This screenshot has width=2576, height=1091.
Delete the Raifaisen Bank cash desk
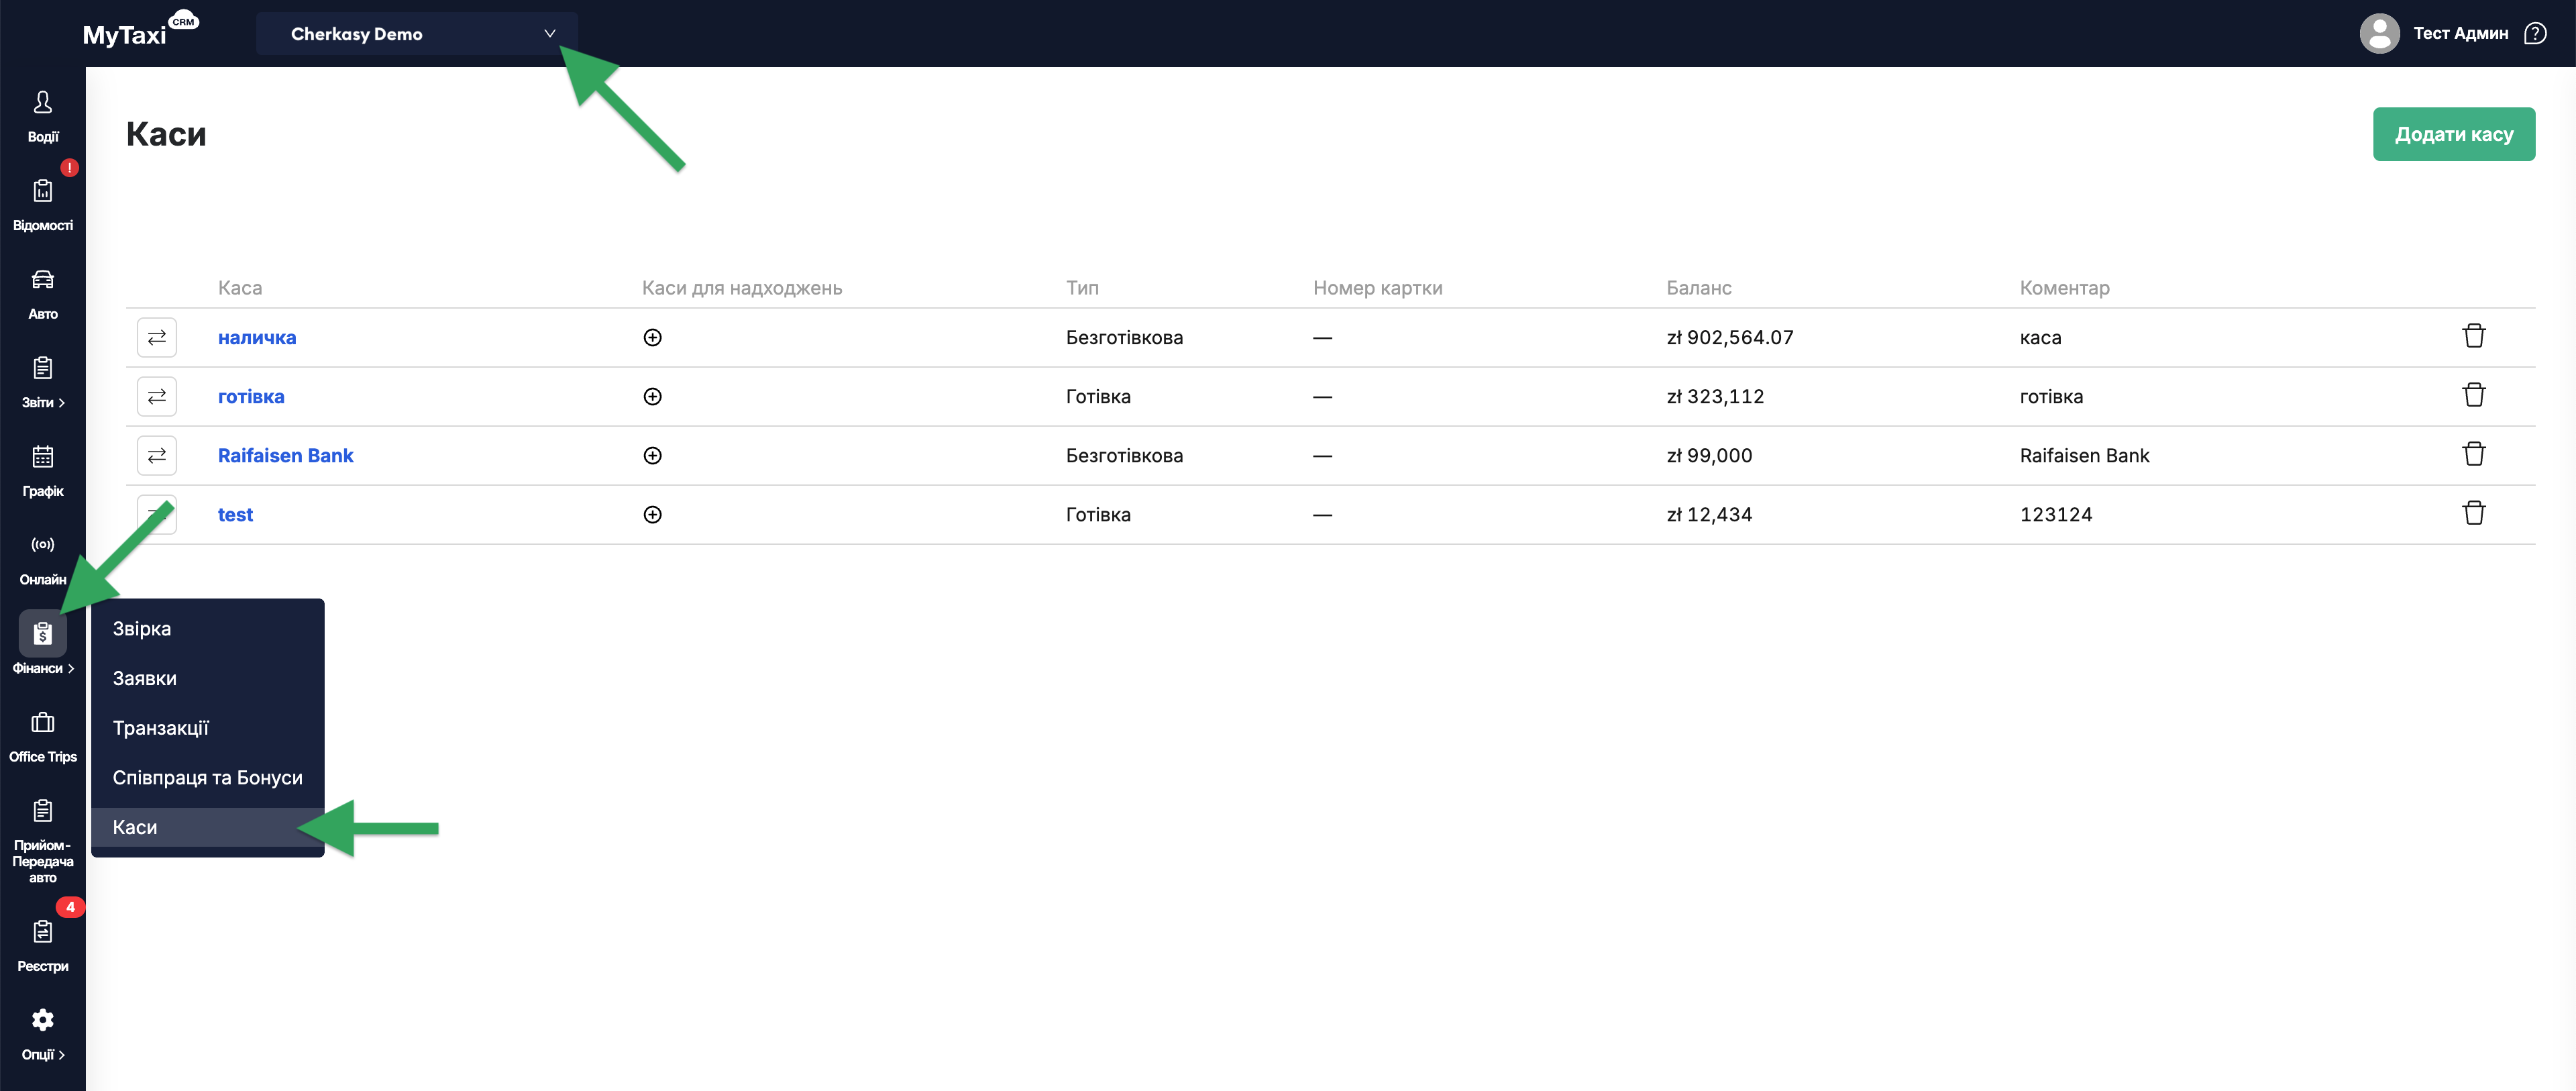tap(2473, 454)
